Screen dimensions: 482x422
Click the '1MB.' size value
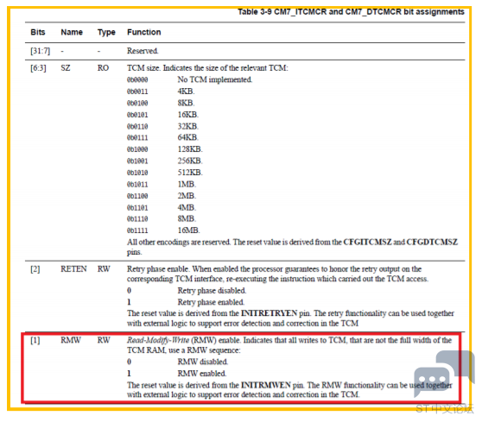(187, 185)
